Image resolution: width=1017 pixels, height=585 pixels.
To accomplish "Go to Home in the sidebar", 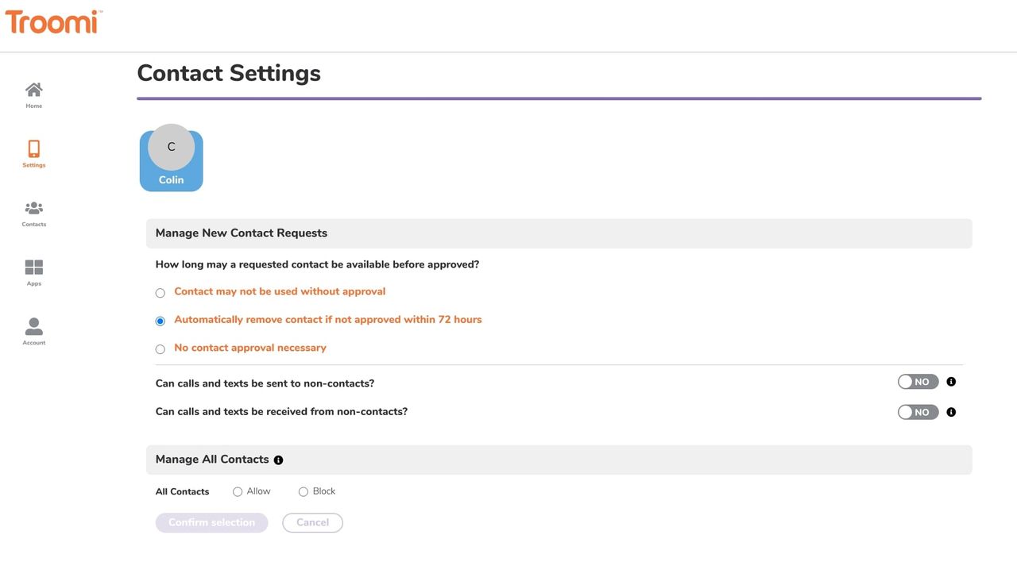I will (33, 95).
